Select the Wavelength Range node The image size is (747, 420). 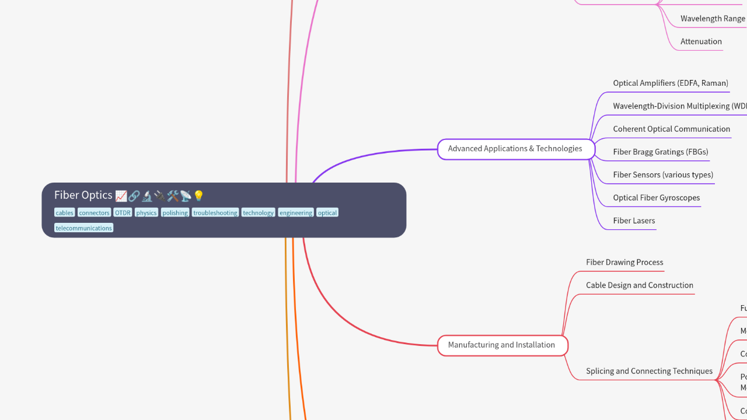(713, 19)
